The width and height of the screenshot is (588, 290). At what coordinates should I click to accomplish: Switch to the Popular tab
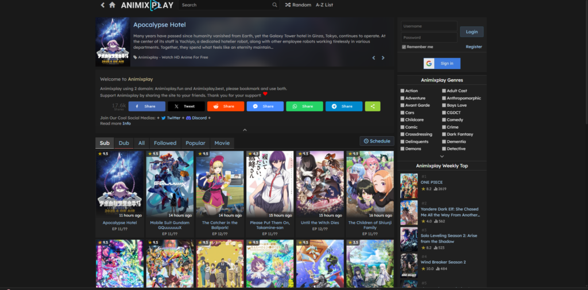(195, 143)
